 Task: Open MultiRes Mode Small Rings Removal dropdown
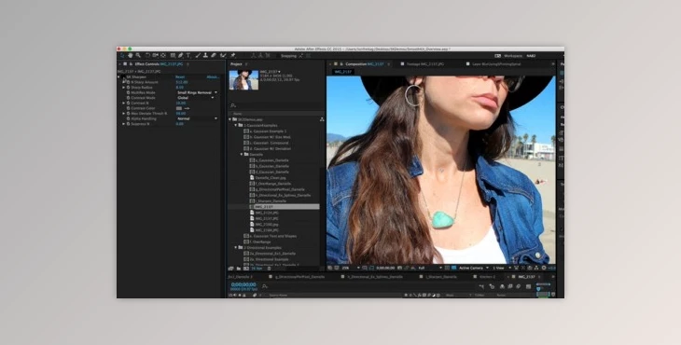point(197,92)
